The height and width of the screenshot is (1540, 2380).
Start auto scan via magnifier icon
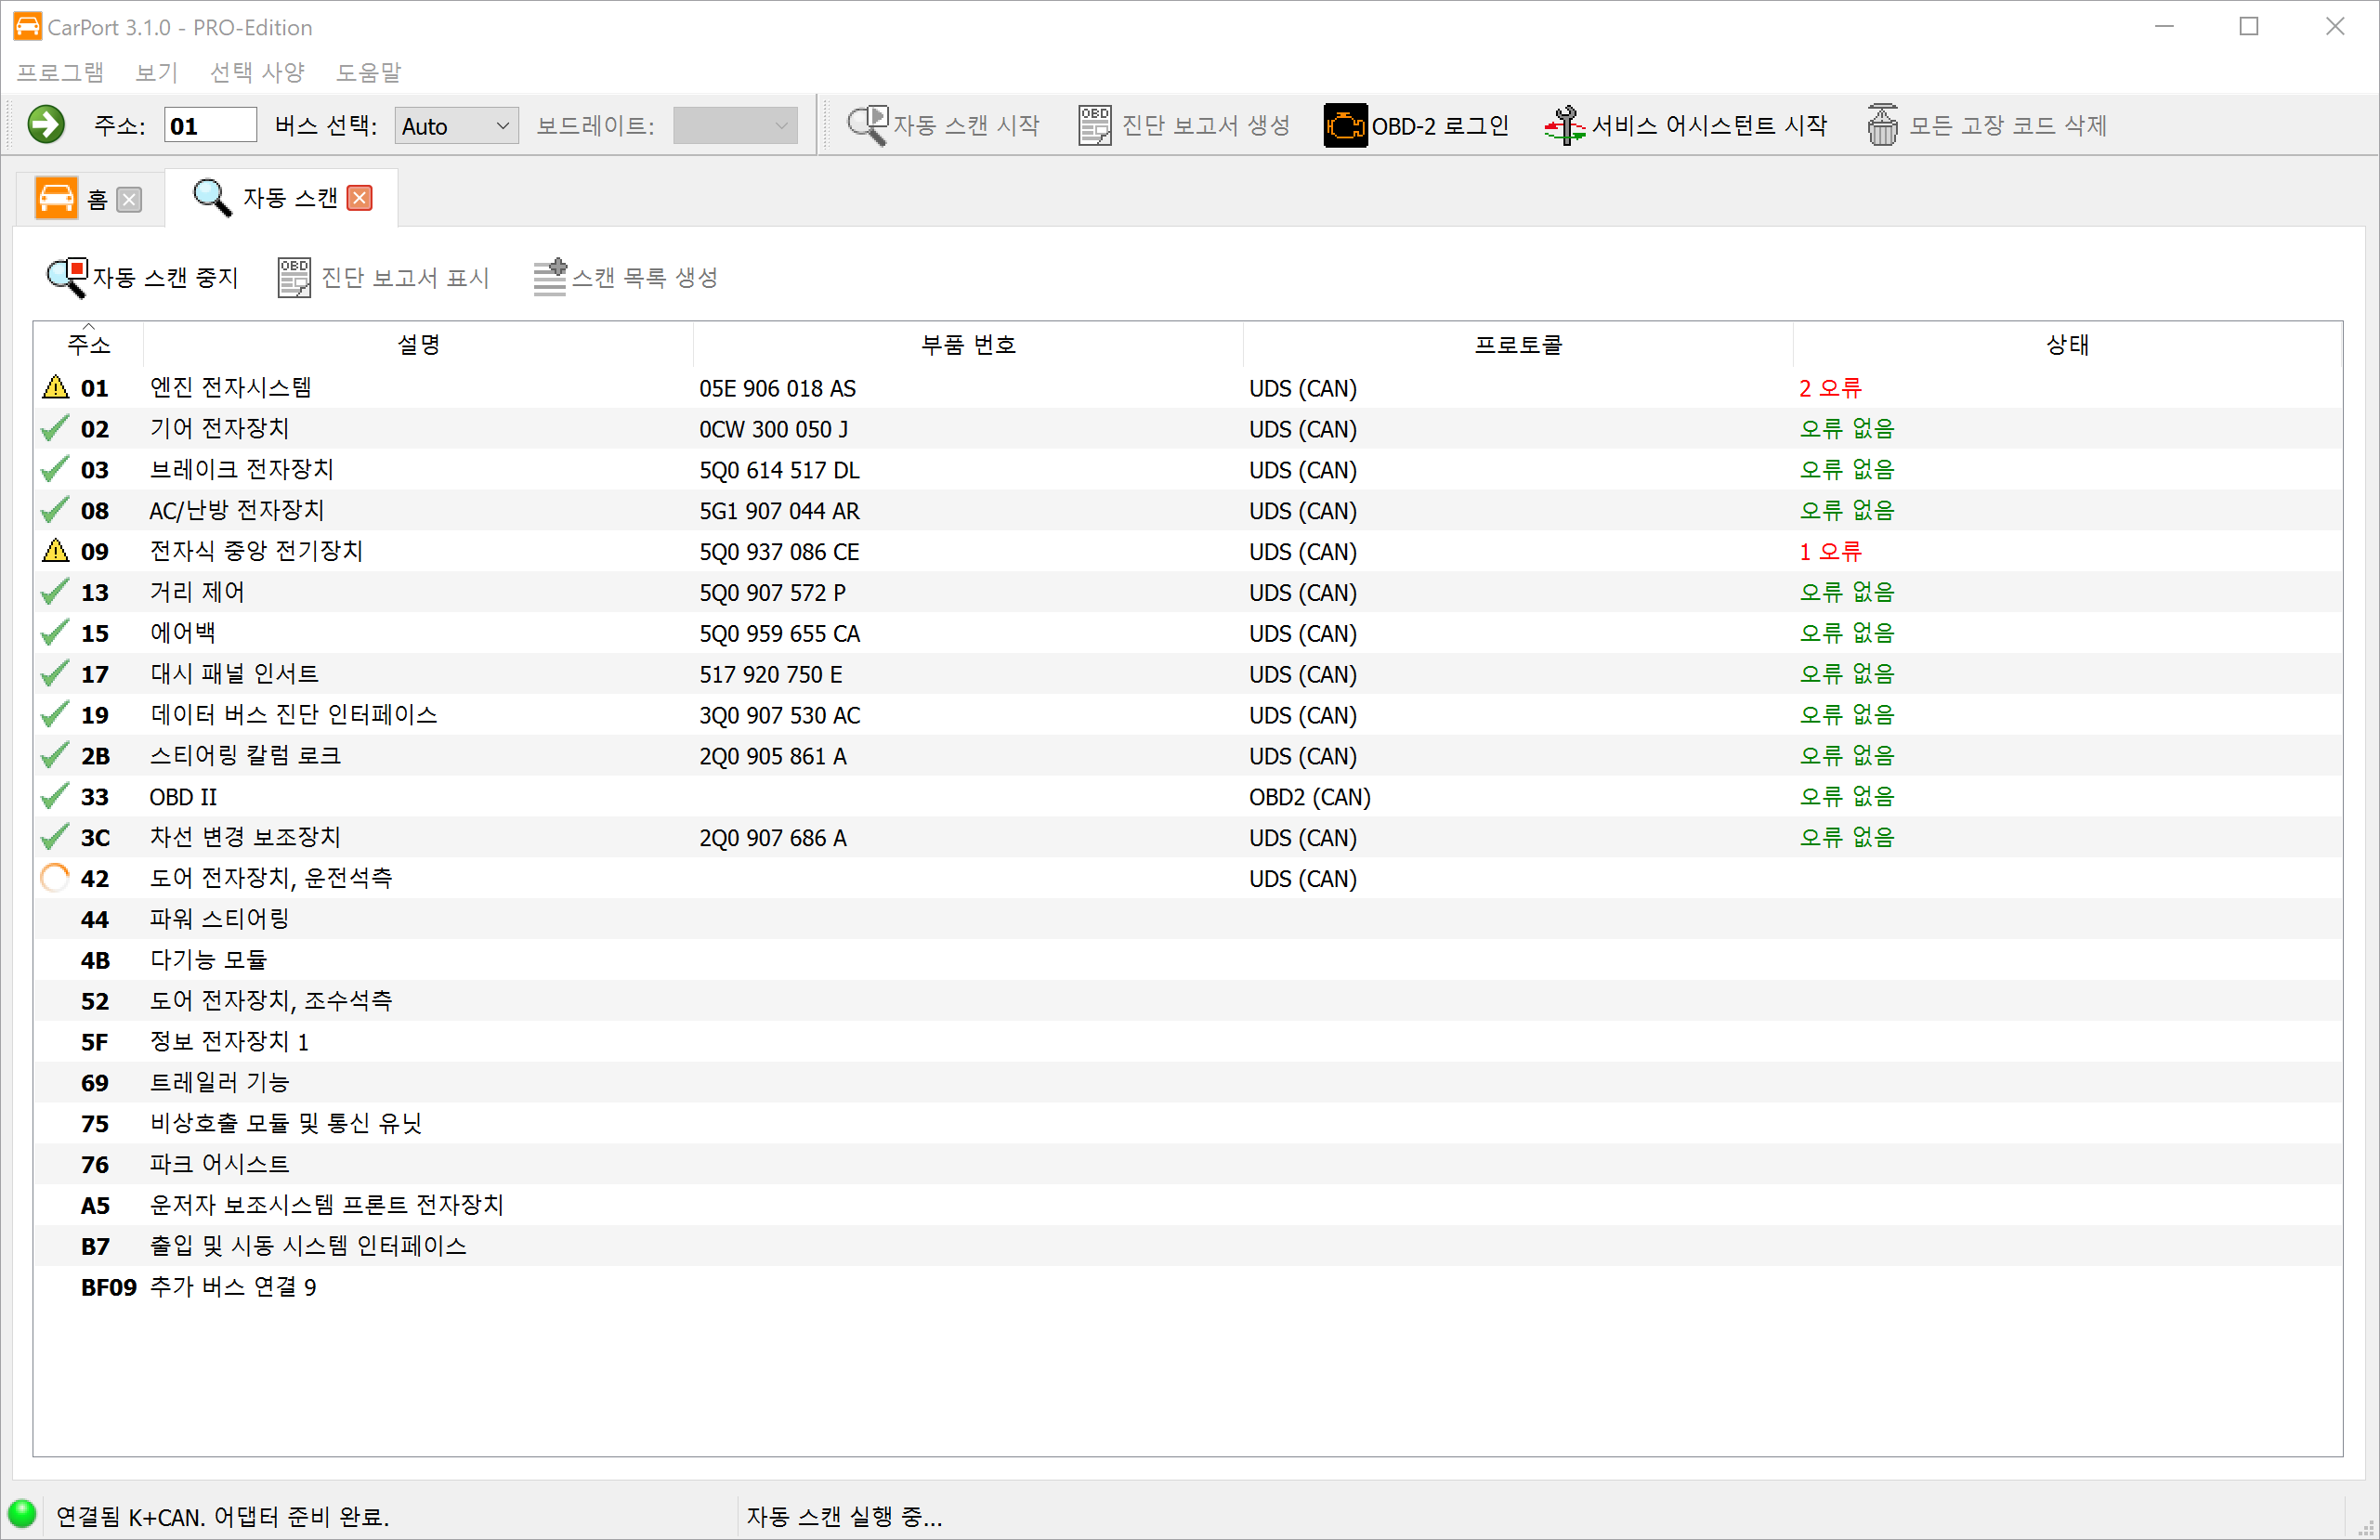(867, 125)
